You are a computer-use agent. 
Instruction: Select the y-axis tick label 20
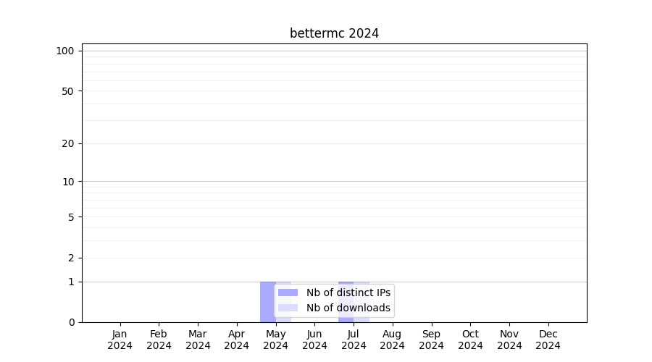[68, 143]
